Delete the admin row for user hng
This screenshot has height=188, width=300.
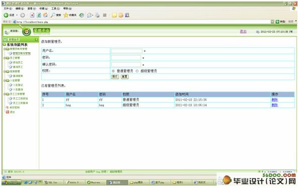[274, 105]
